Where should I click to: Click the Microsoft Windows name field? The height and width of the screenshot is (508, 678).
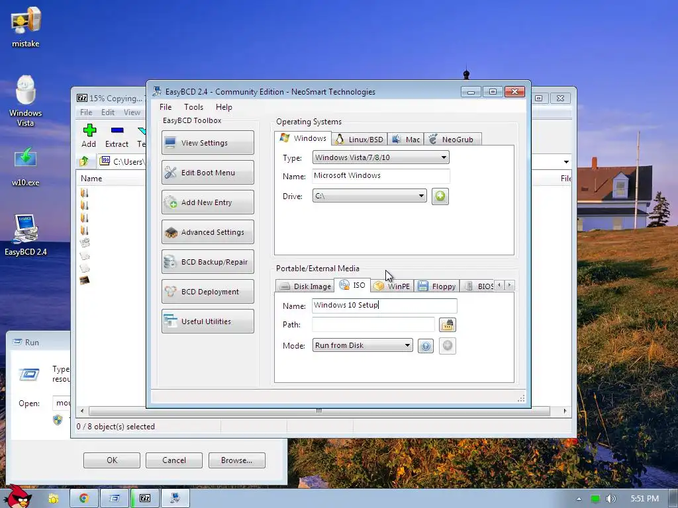381,176
